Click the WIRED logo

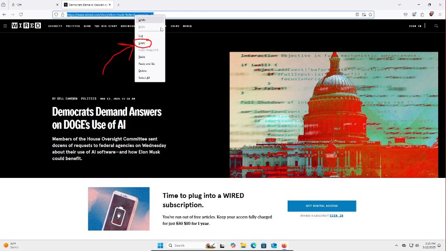(x=26, y=26)
